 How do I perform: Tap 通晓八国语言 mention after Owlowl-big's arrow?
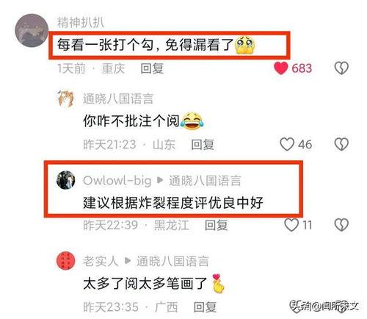pos(205,181)
